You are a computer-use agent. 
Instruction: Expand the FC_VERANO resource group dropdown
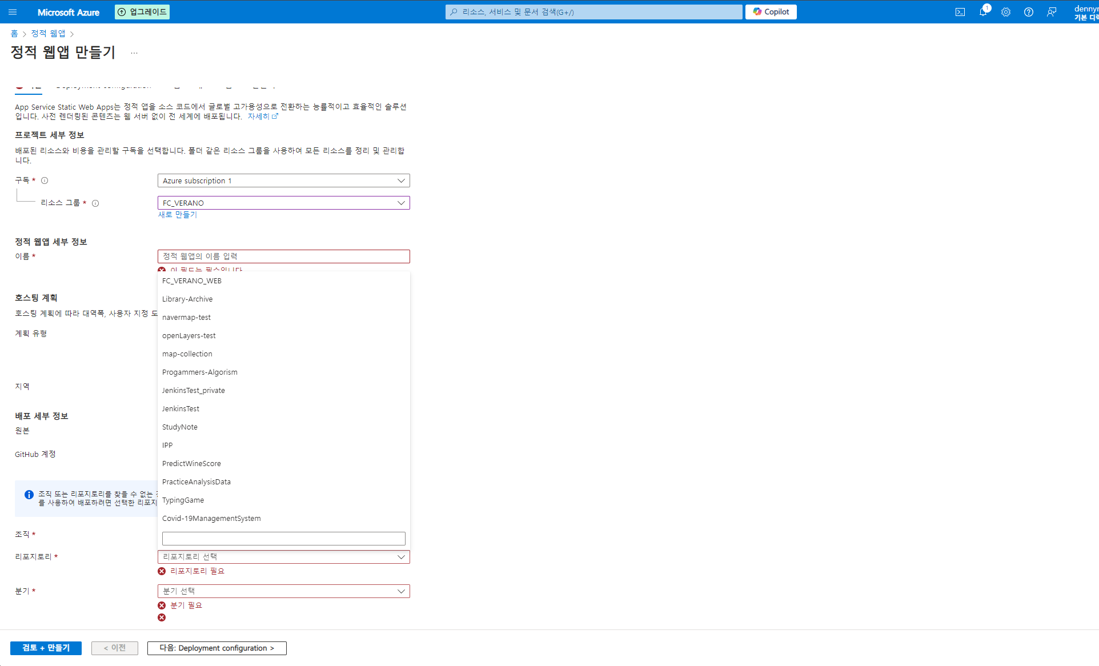point(283,203)
